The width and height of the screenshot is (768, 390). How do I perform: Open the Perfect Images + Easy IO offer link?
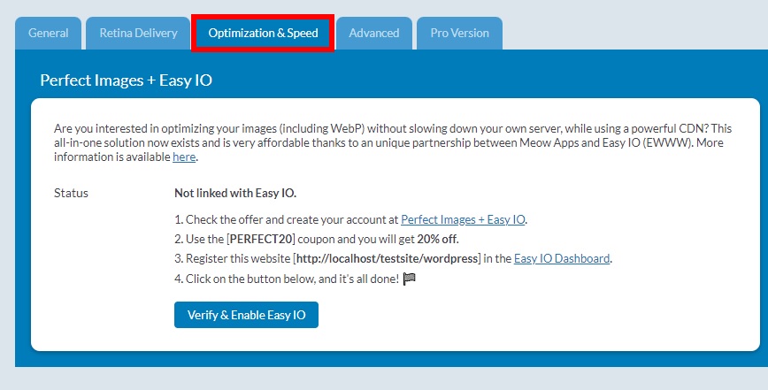[464, 219]
